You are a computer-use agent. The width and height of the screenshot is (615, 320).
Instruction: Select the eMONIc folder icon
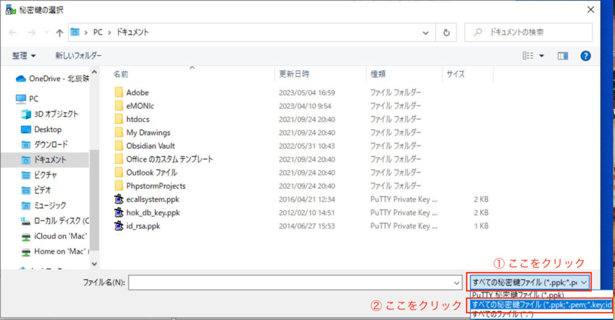point(119,106)
